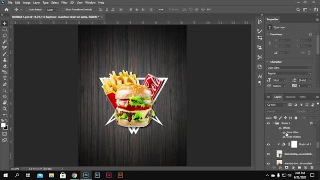Select the Magic Wand tool
This screenshot has height=180, width=320.
(x=5, y=41)
